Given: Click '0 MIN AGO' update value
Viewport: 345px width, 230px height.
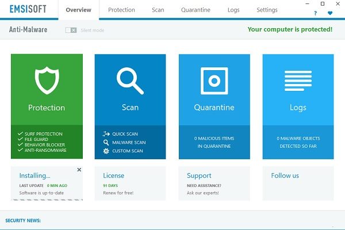Looking at the screenshot, I should pos(57,186).
